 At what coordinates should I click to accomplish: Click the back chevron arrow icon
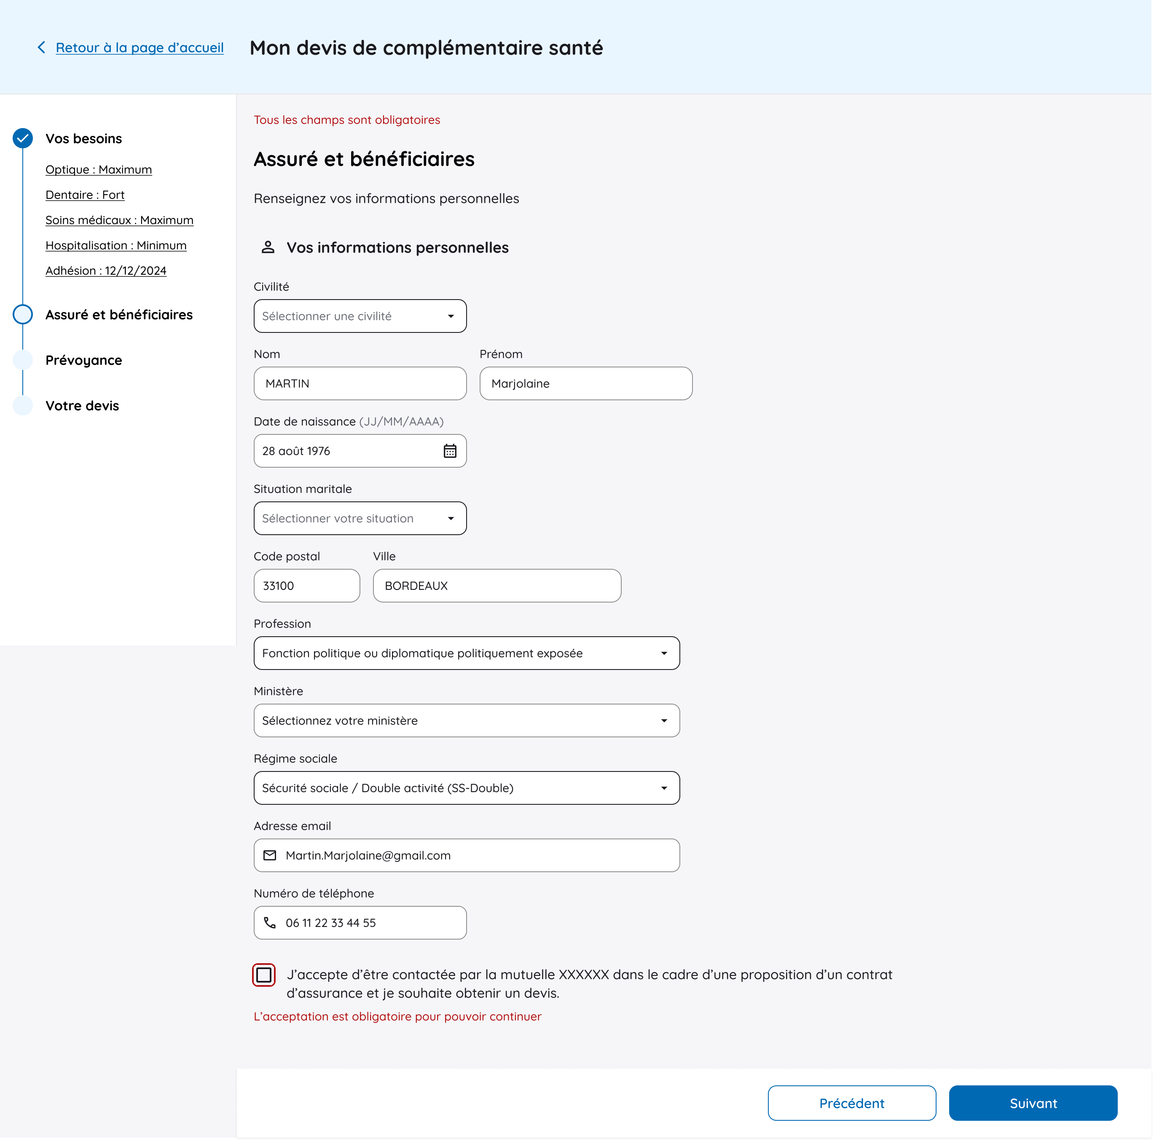(x=41, y=48)
